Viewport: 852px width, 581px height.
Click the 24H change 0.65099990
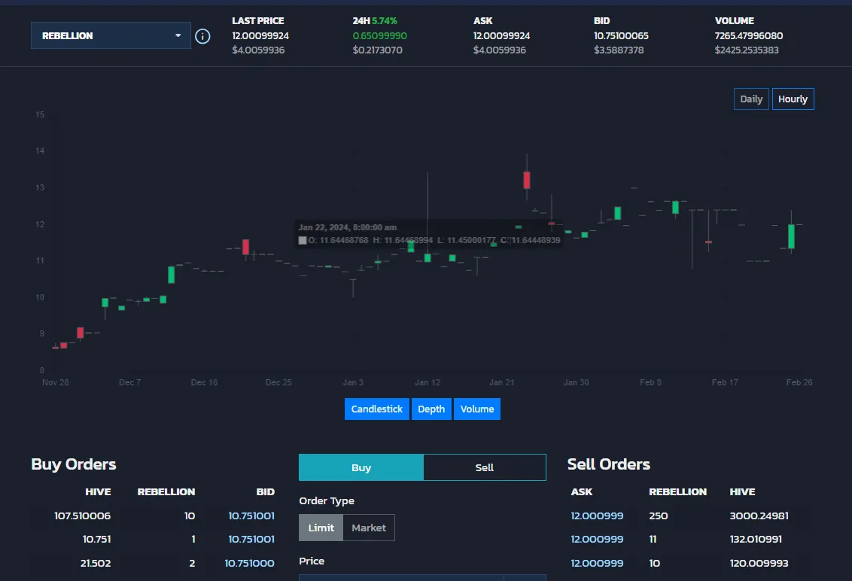(x=380, y=36)
